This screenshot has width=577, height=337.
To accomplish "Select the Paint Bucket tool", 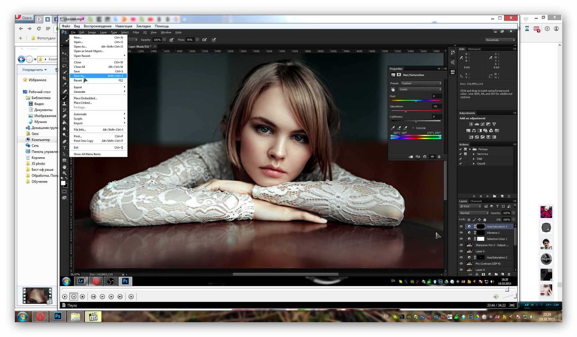I will (64, 122).
